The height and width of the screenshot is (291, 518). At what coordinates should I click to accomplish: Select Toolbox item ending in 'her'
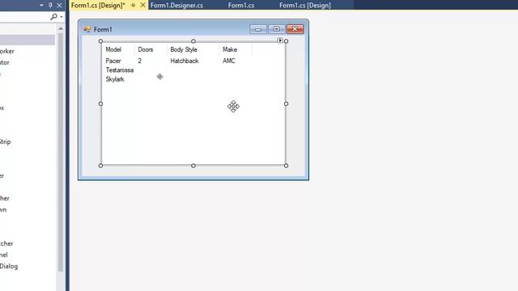(5, 198)
